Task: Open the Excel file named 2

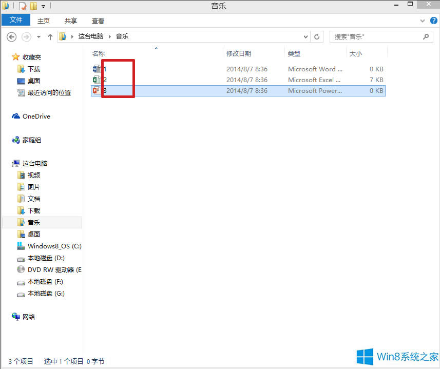Action: point(105,80)
